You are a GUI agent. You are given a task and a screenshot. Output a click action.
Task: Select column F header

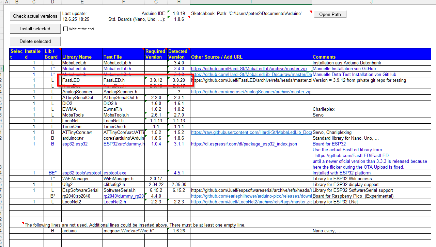click(x=124, y=2)
